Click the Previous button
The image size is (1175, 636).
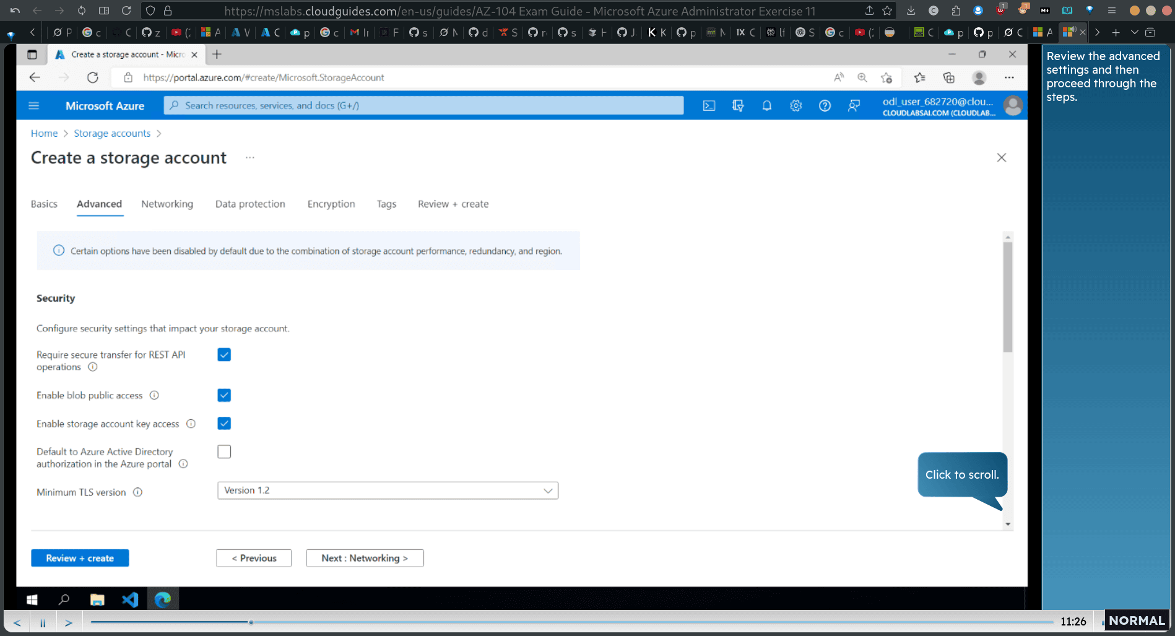254,558
